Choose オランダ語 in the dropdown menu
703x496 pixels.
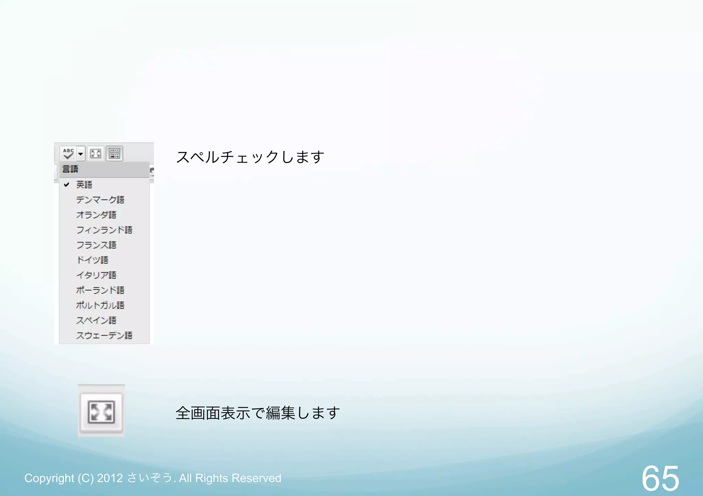coord(104,215)
